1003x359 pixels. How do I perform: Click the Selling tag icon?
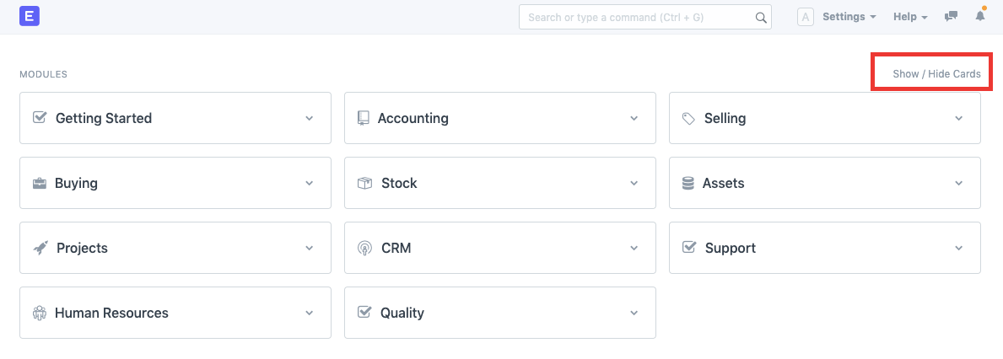pos(688,118)
